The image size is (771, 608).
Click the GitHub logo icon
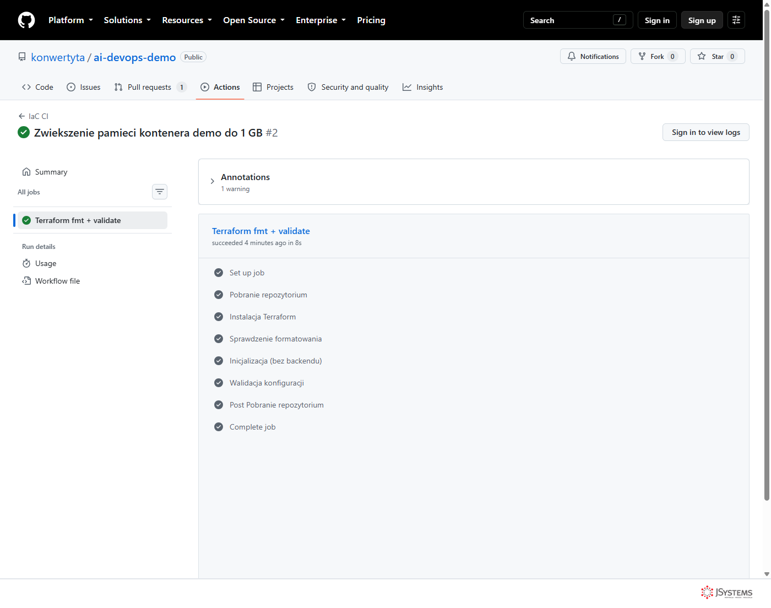(x=26, y=20)
